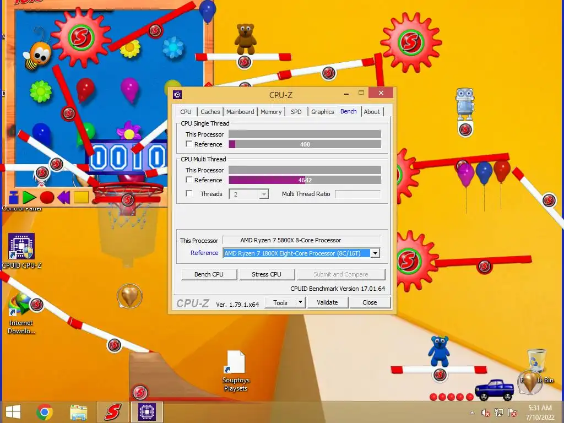Click the Close button in CPU-Z

(x=370, y=303)
